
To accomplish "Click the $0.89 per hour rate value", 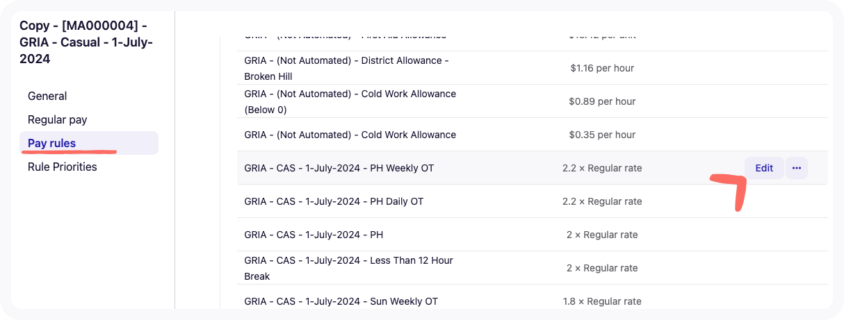I will pos(602,101).
